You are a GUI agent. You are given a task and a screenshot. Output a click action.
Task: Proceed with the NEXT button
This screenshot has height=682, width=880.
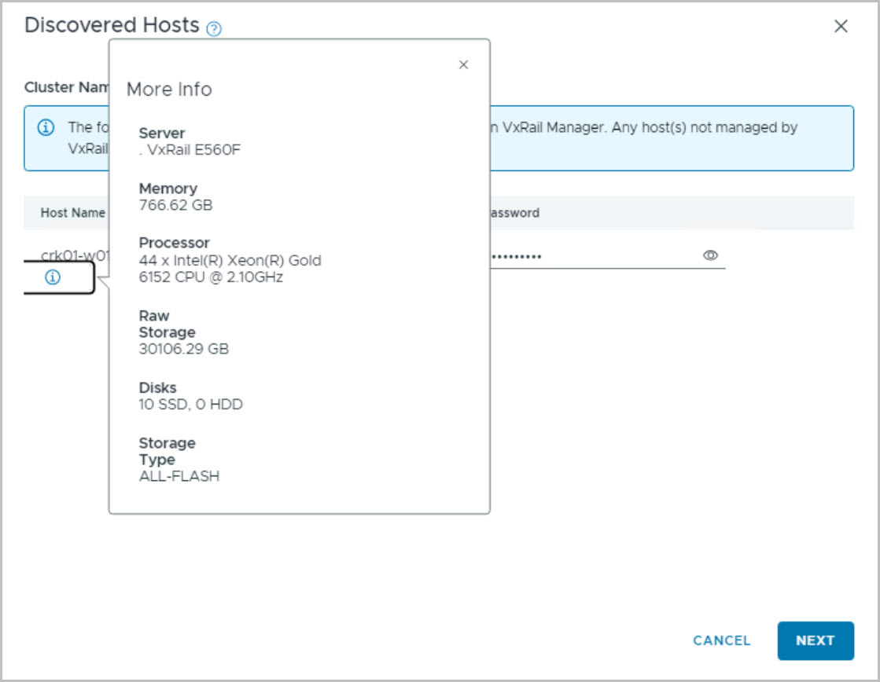[815, 640]
